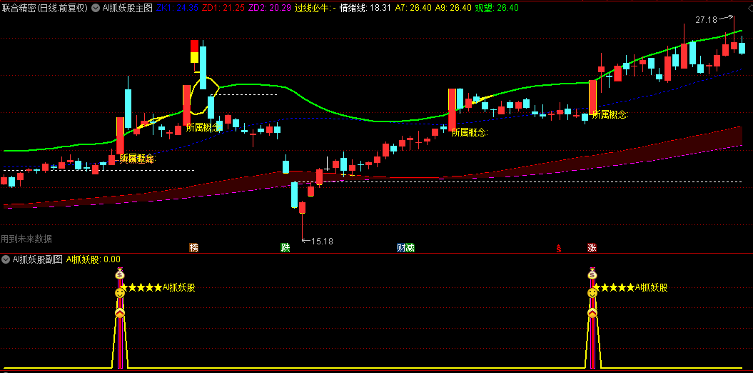Click the left orange up-arrow signal icon
The image size is (753, 373).
[x=120, y=314]
